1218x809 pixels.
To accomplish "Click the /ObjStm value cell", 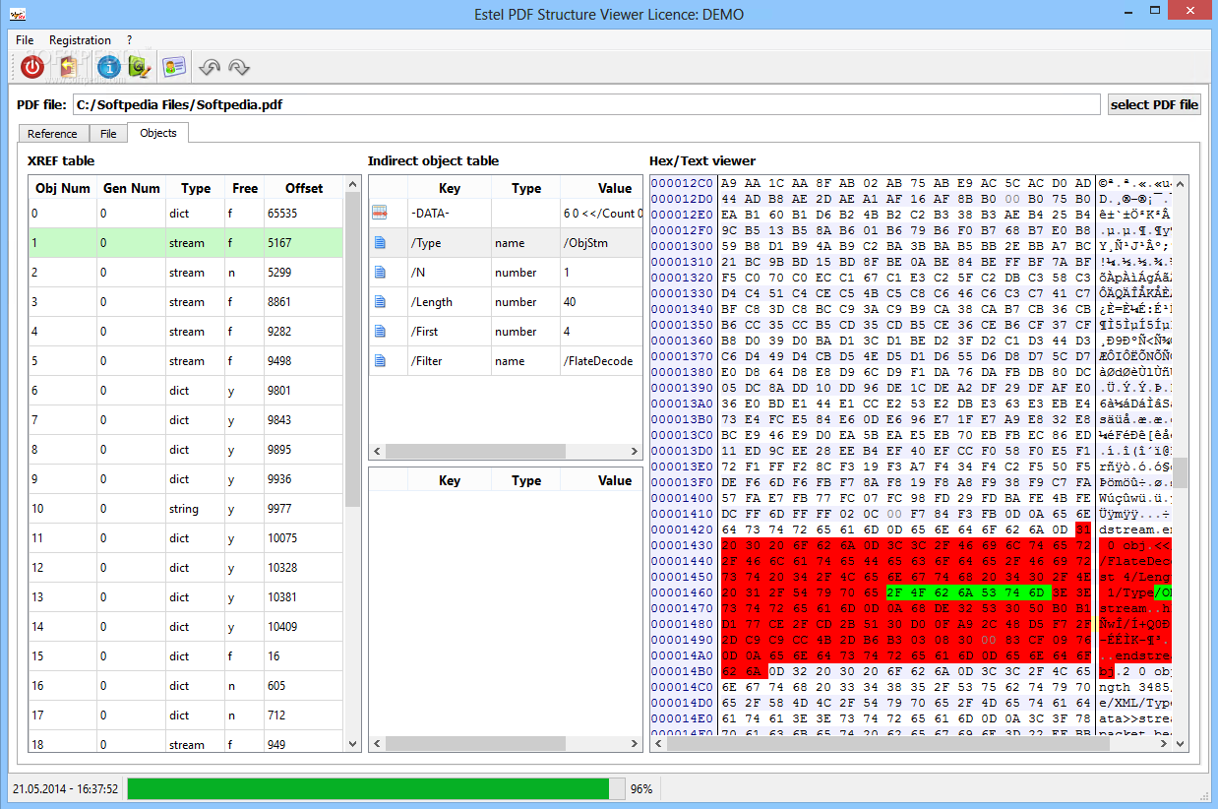I will 601,243.
